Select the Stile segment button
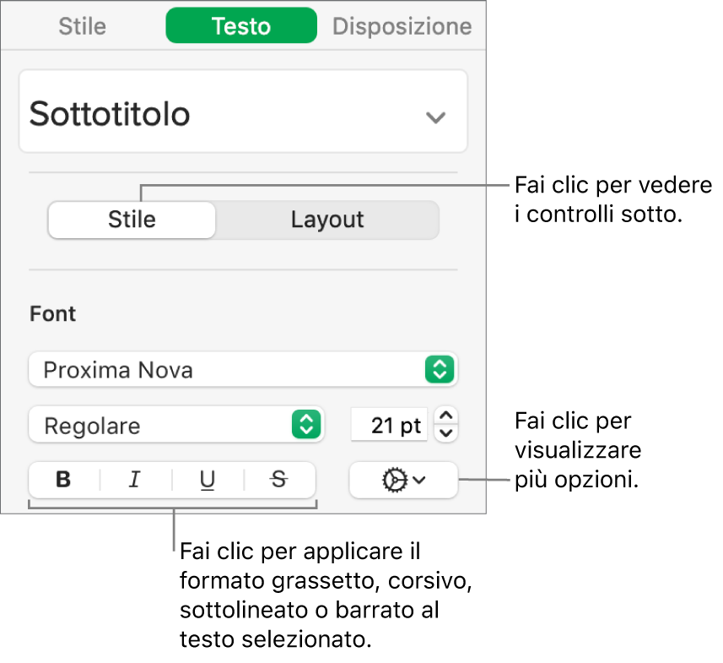The image size is (723, 663). click(x=132, y=220)
